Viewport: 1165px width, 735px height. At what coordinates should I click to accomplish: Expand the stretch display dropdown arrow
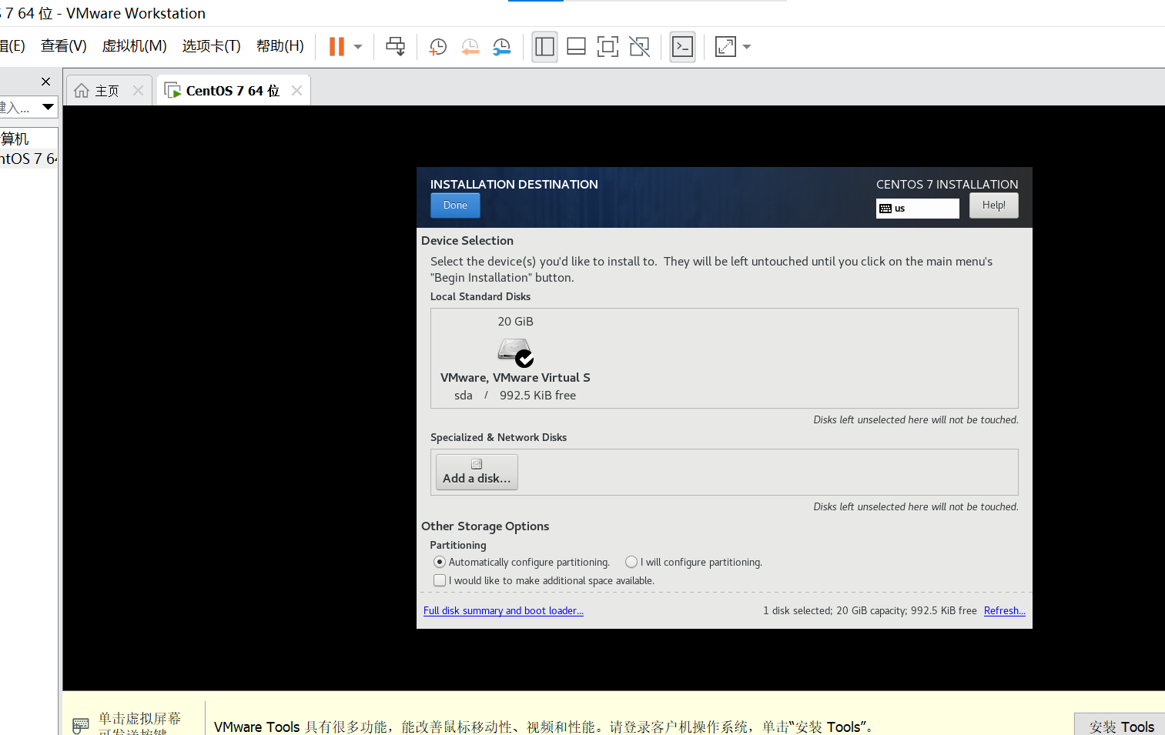coord(747,46)
